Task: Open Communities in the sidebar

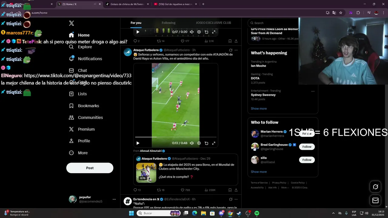Action: coord(86,117)
